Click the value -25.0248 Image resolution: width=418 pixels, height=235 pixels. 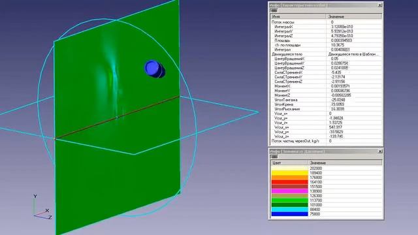[338, 100]
